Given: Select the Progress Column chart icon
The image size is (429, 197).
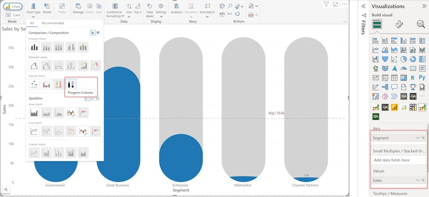Looking at the screenshot, I should (71, 84).
